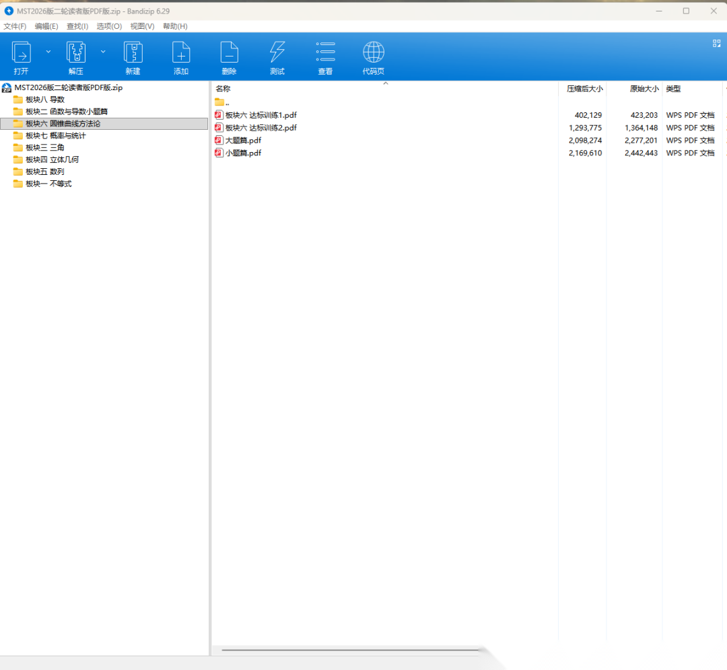Screen dimensions: 727x670
Task: Select file 板块六 达标训练1.pdf
Action: pyautogui.click(x=261, y=115)
